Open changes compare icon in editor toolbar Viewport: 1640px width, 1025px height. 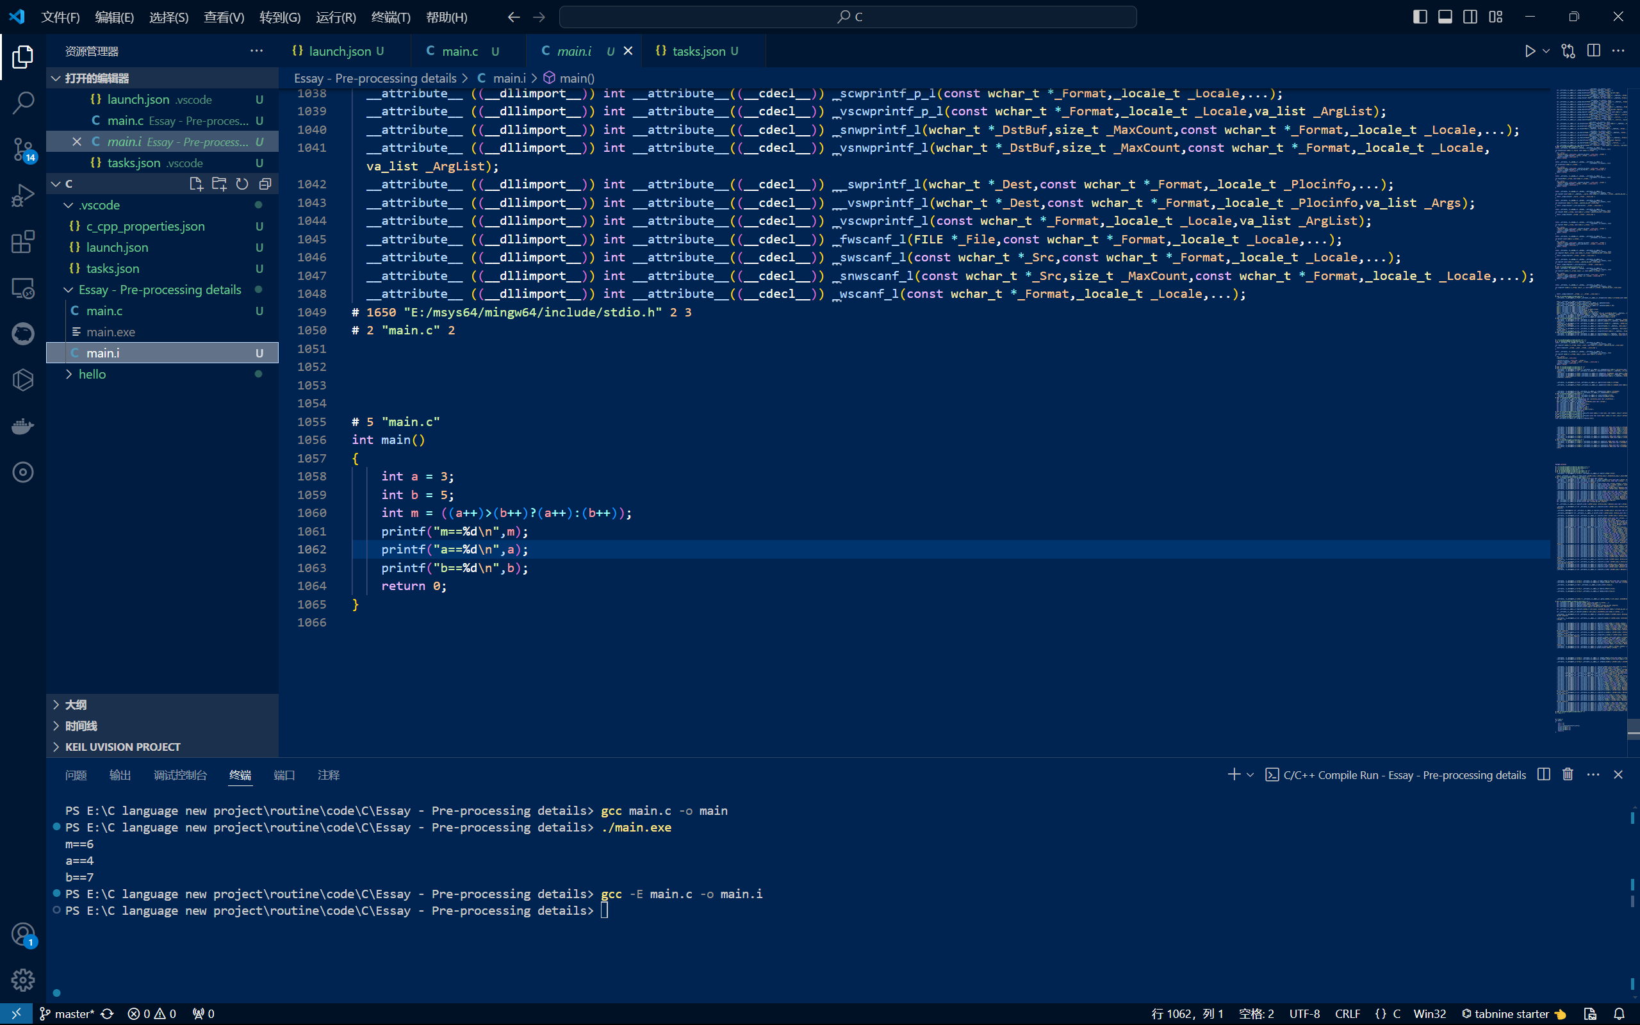pos(1568,51)
